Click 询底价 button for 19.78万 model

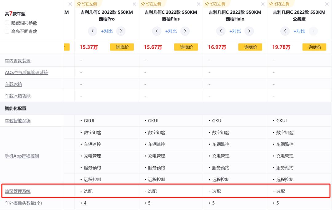point(314,47)
